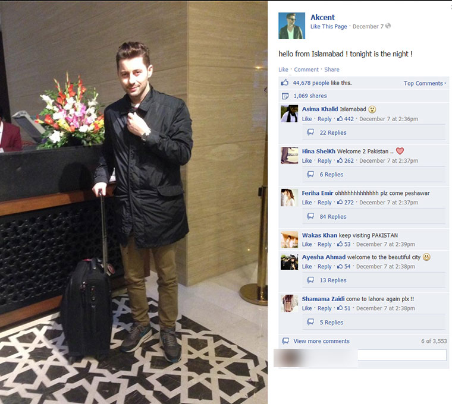Click the thumbs-up icon showing 272 likes
Screen dimensions: 452x404
(340, 202)
